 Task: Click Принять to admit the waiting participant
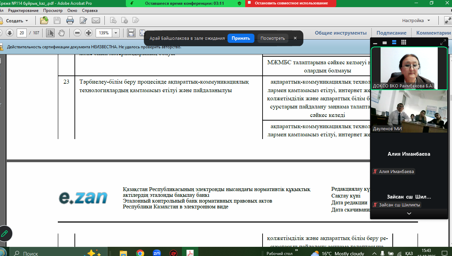pyautogui.click(x=241, y=38)
